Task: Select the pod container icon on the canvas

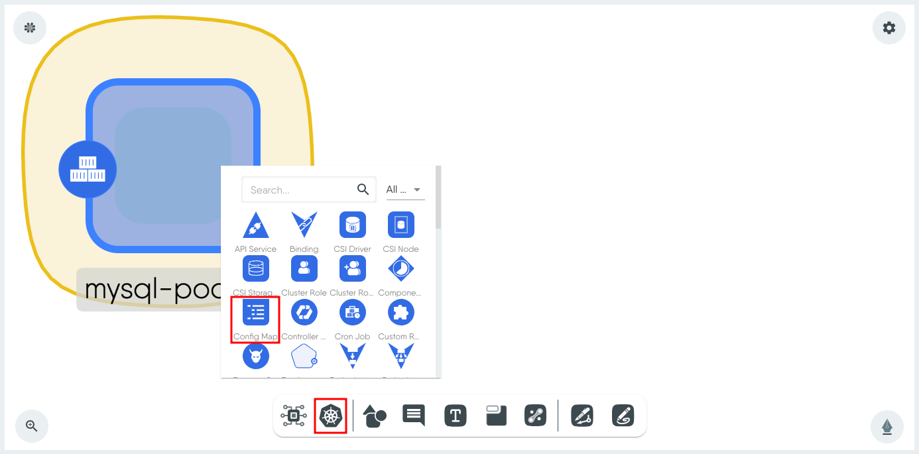Action: [x=88, y=169]
